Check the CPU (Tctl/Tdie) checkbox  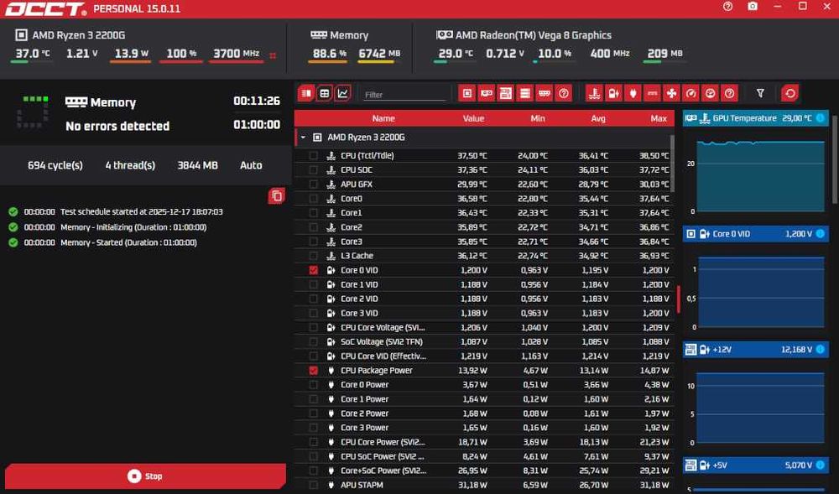314,155
